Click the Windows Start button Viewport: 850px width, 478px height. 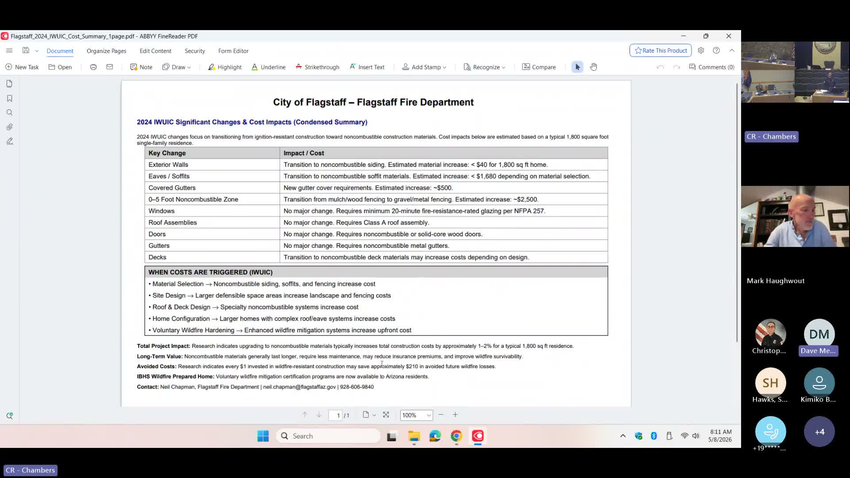pyautogui.click(x=263, y=436)
